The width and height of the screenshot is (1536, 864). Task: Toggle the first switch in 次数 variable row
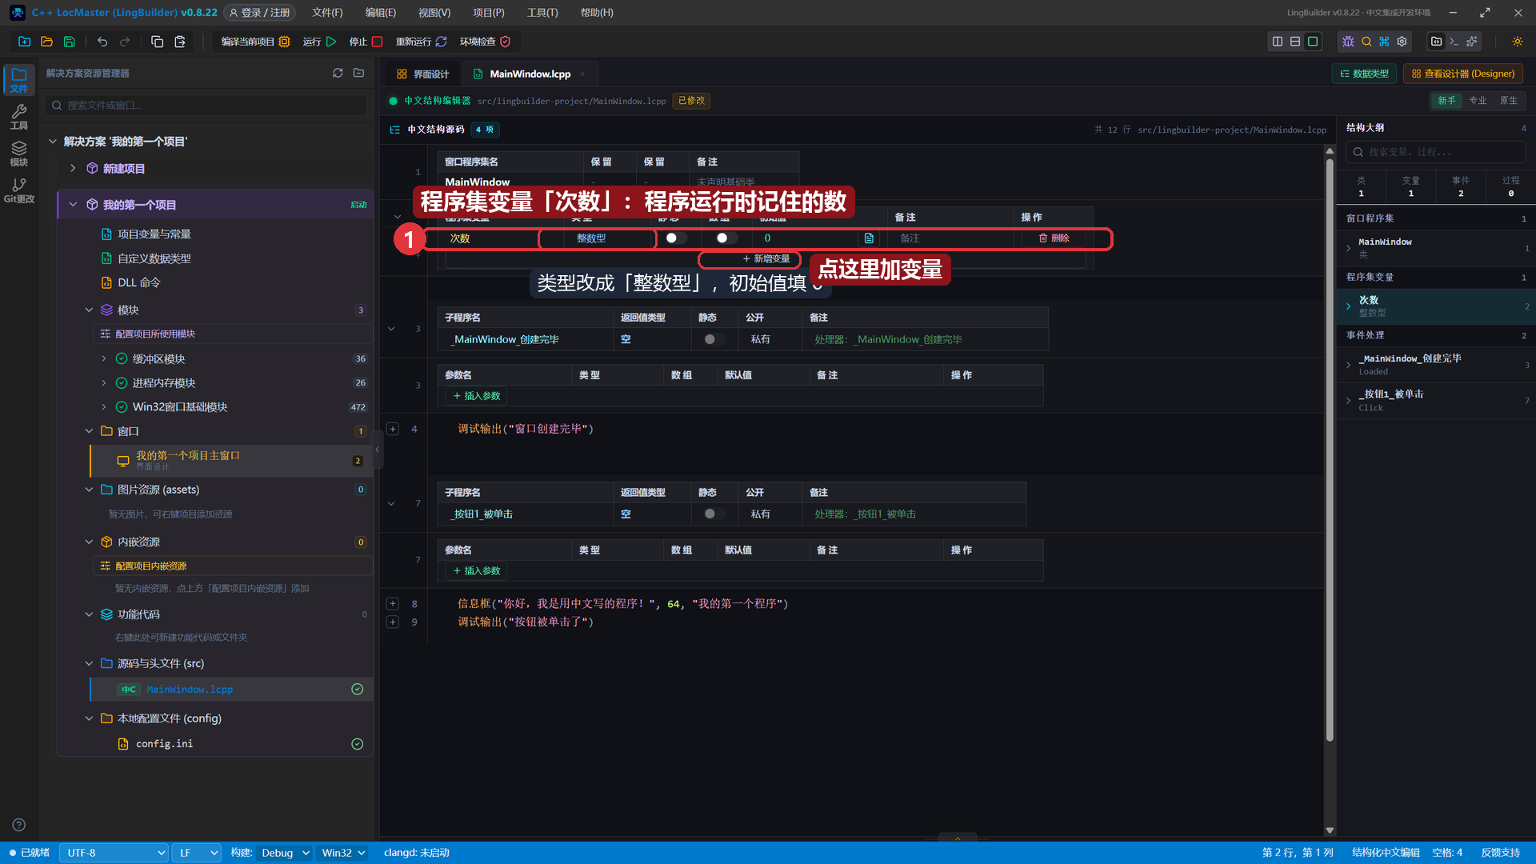click(676, 238)
